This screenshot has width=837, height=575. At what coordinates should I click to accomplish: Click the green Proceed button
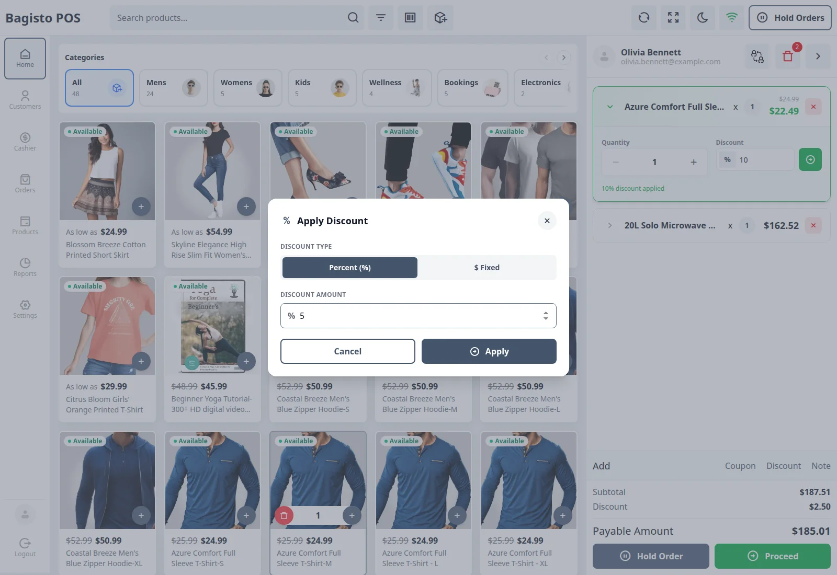[x=773, y=556]
